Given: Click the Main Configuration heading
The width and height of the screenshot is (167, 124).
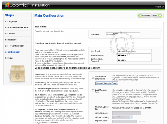Looking at the screenshot, I should pos(49,16).
